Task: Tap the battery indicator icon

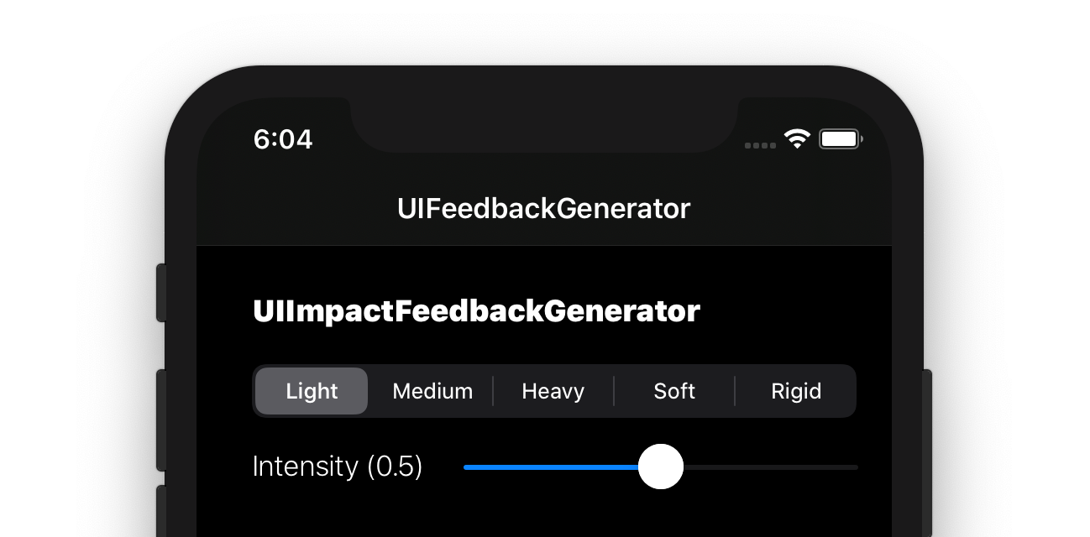Action: point(841,139)
